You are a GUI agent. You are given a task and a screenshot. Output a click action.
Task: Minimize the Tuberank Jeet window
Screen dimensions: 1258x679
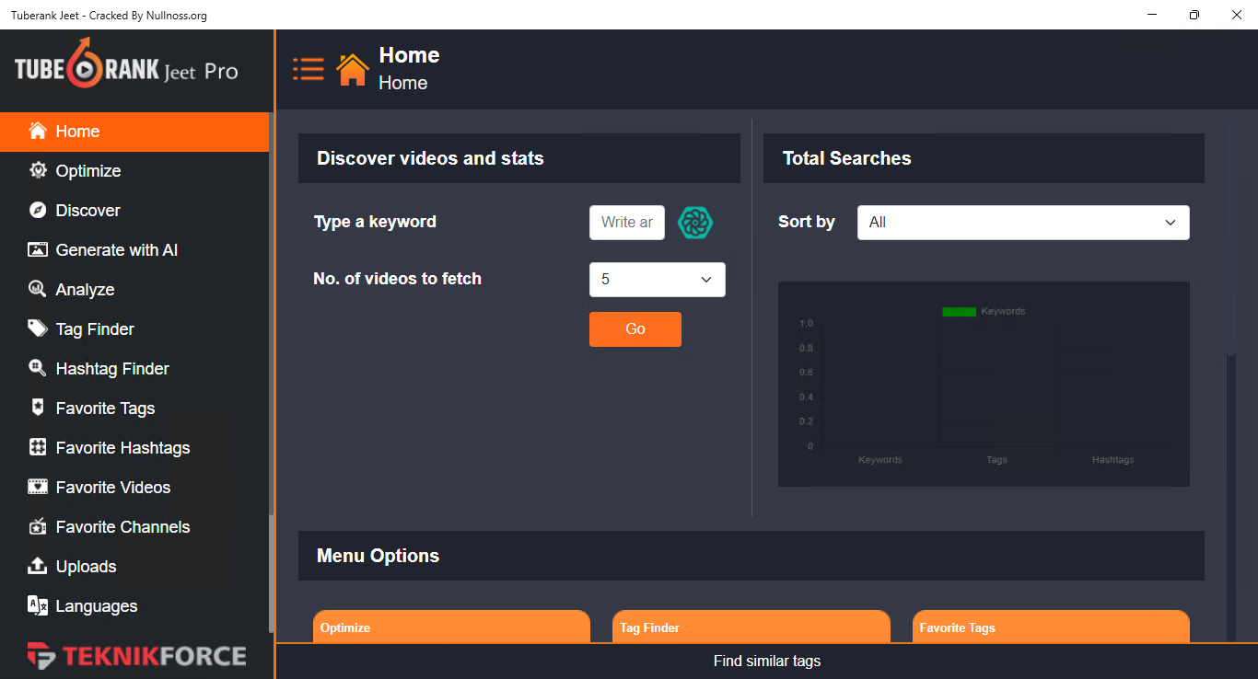(x=1152, y=15)
